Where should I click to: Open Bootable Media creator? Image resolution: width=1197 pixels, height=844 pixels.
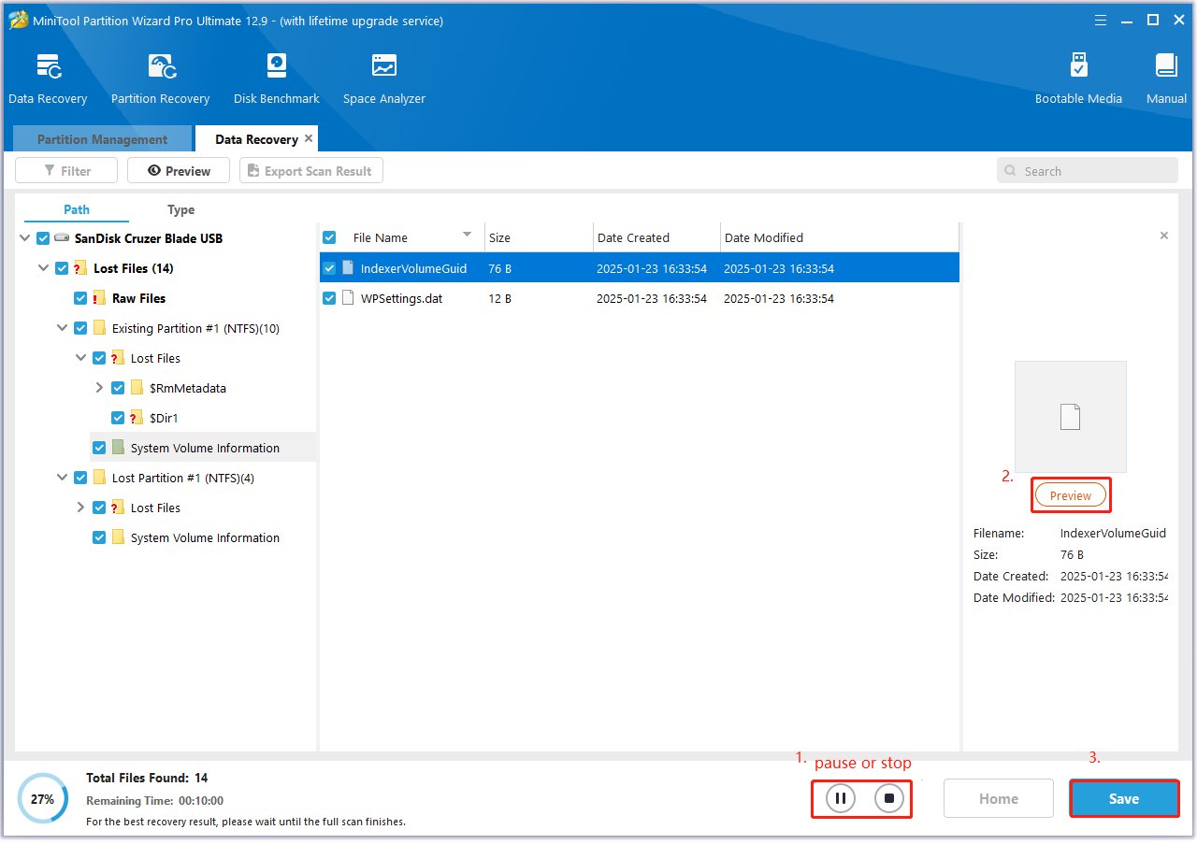coord(1078,79)
